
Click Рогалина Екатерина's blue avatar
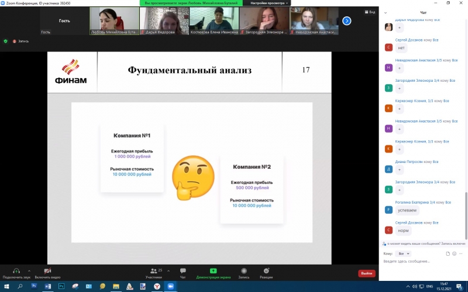388,210
